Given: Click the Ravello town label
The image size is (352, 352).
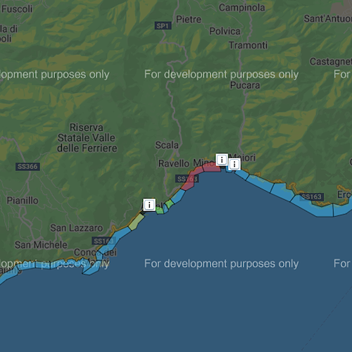Looking at the screenshot, I should click(x=174, y=163).
